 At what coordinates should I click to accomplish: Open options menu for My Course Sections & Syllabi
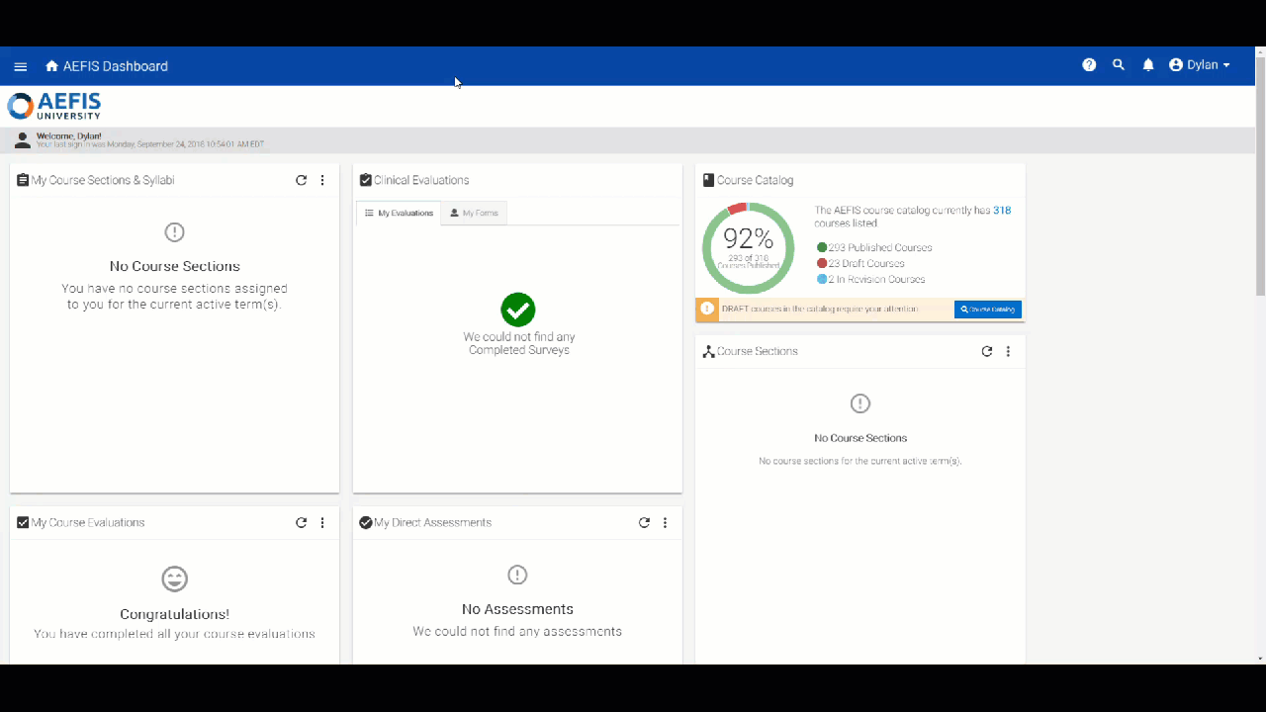click(322, 180)
